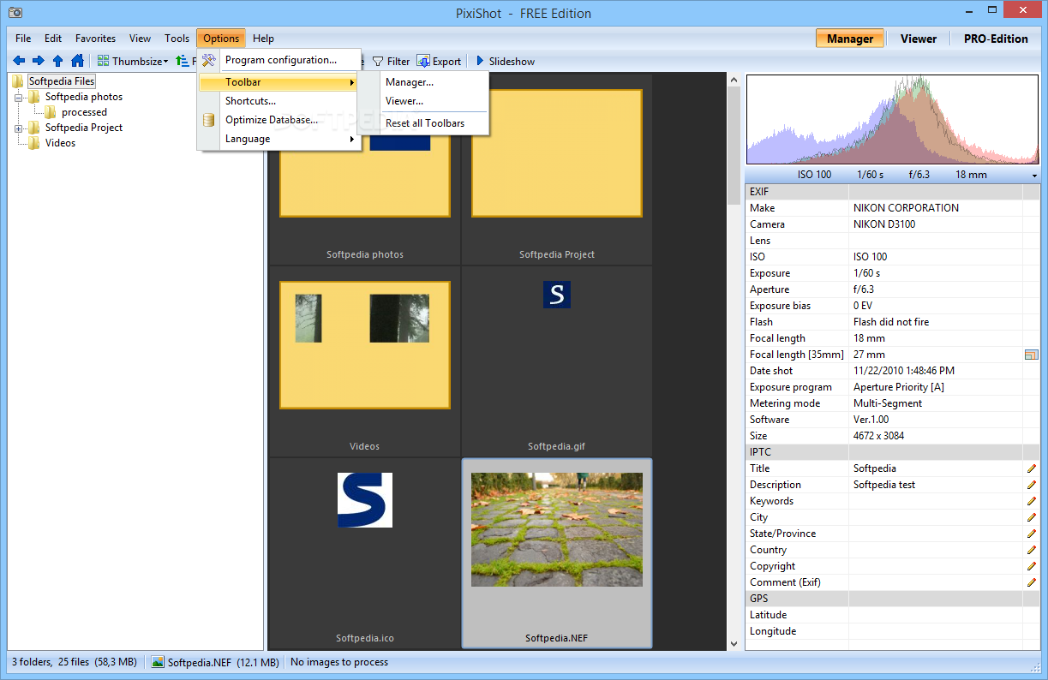
Task: Open the dropdown arrow below the histogram
Action: tap(1035, 175)
